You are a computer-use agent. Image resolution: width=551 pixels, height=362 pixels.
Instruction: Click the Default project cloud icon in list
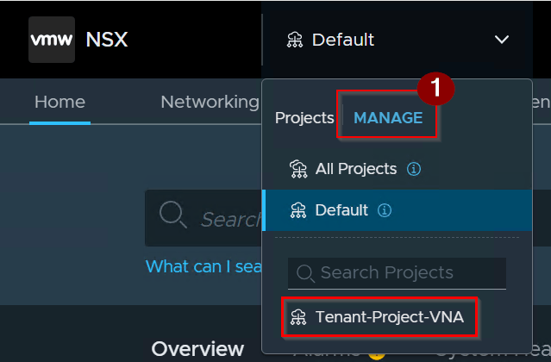pyautogui.click(x=298, y=210)
